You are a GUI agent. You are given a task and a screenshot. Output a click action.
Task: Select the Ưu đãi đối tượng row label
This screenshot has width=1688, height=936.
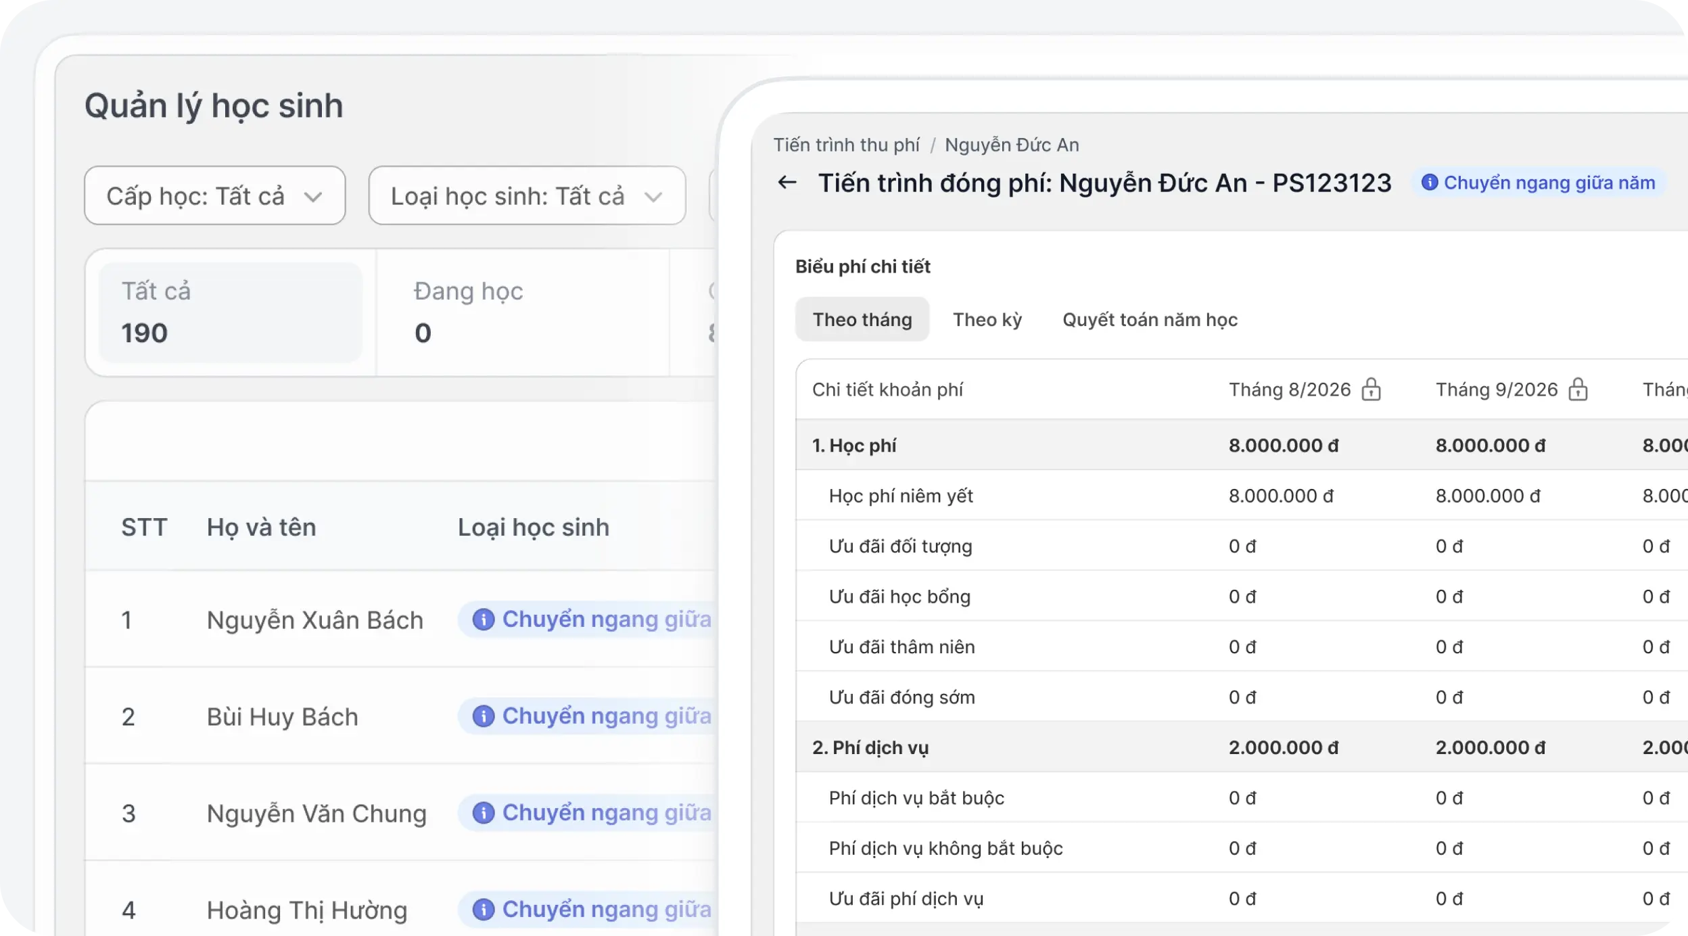(900, 546)
